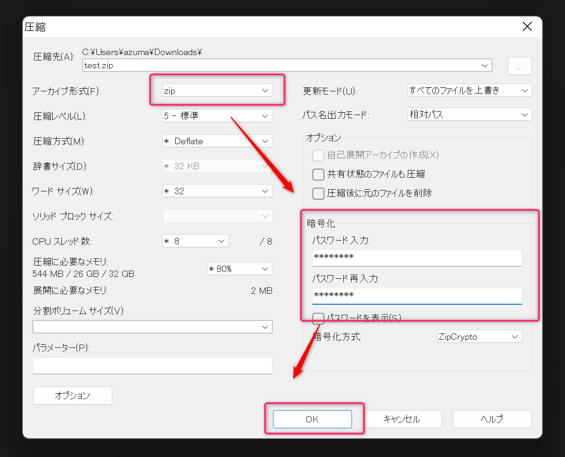
Task: Click in the パラメーター text field
Action: point(152,366)
